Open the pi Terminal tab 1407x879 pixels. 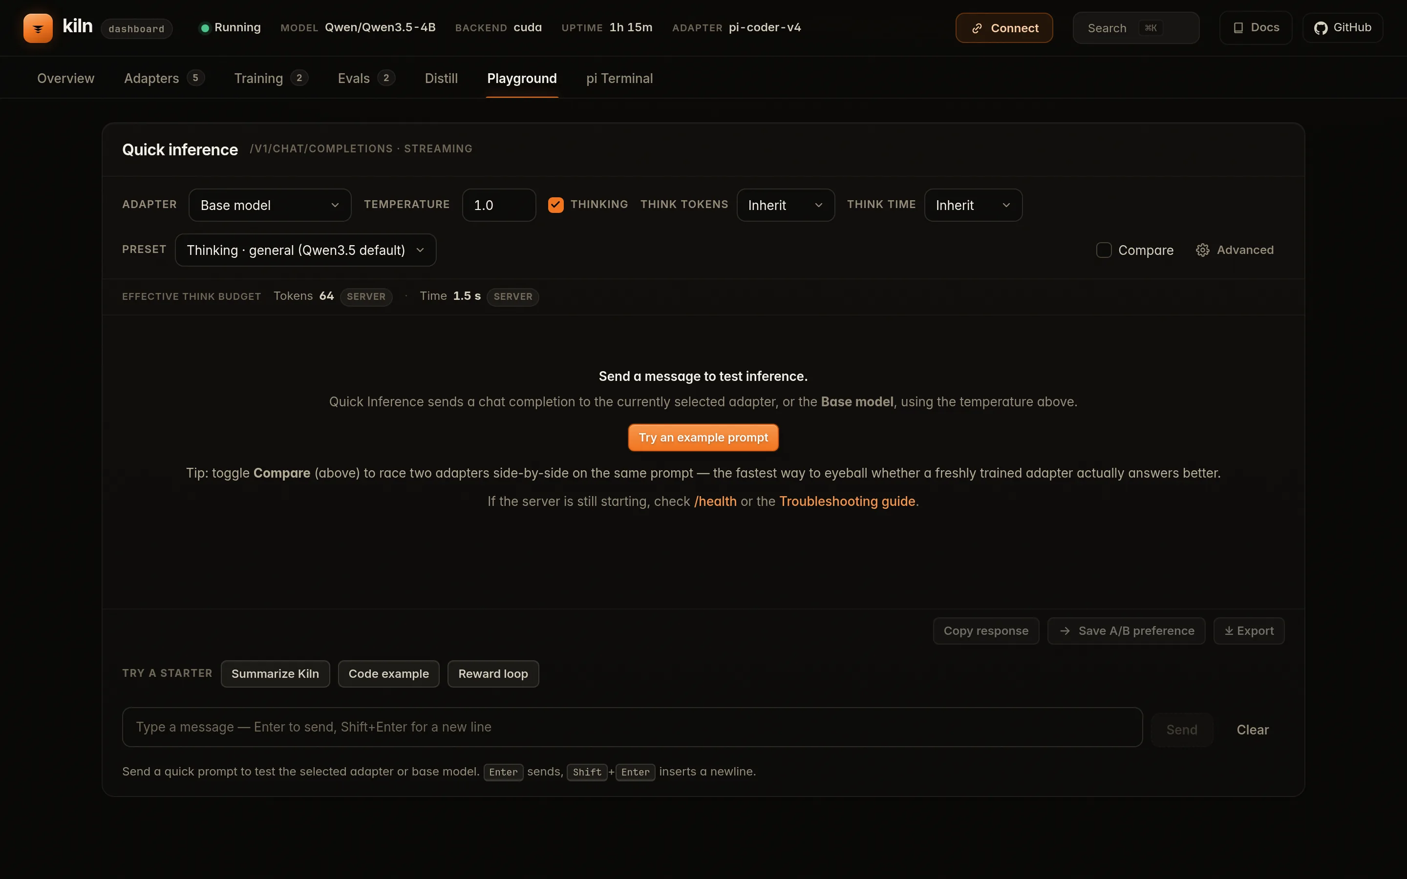click(x=619, y=78)
